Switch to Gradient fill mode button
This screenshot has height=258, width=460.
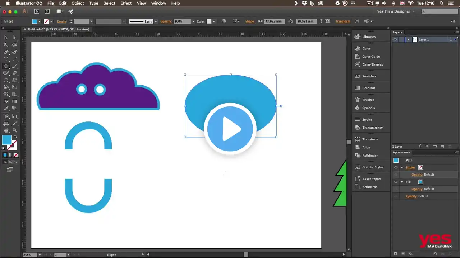pos(10,155)
